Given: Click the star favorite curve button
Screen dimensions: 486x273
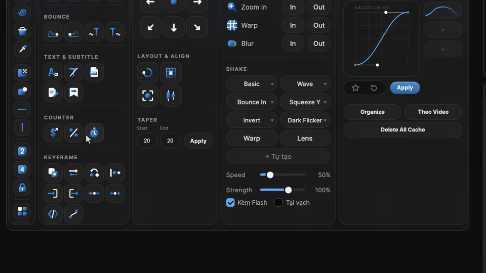Looking at the screenshot, I should pos(355,88).
